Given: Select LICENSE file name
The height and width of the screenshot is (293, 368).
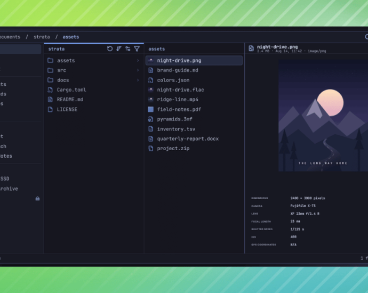Looking at the screenshot, I should click(67, 109).
